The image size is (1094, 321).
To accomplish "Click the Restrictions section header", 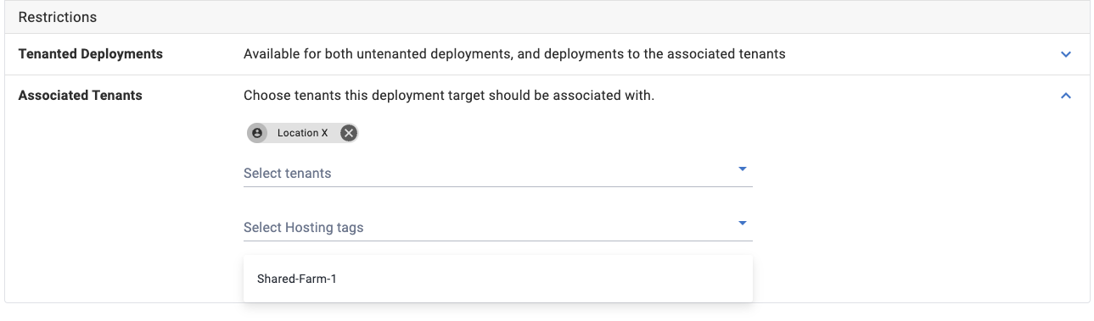I will [x=58, y=17].
